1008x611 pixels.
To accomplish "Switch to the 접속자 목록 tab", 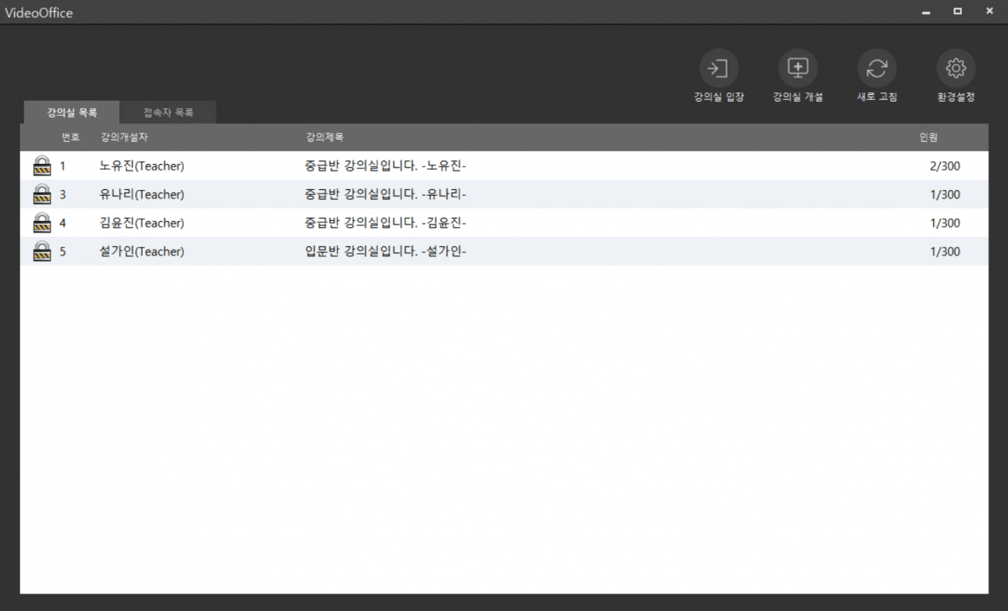I will 168,113.
